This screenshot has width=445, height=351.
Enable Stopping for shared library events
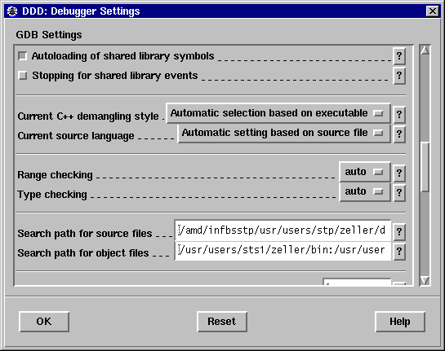pos(22,76)
